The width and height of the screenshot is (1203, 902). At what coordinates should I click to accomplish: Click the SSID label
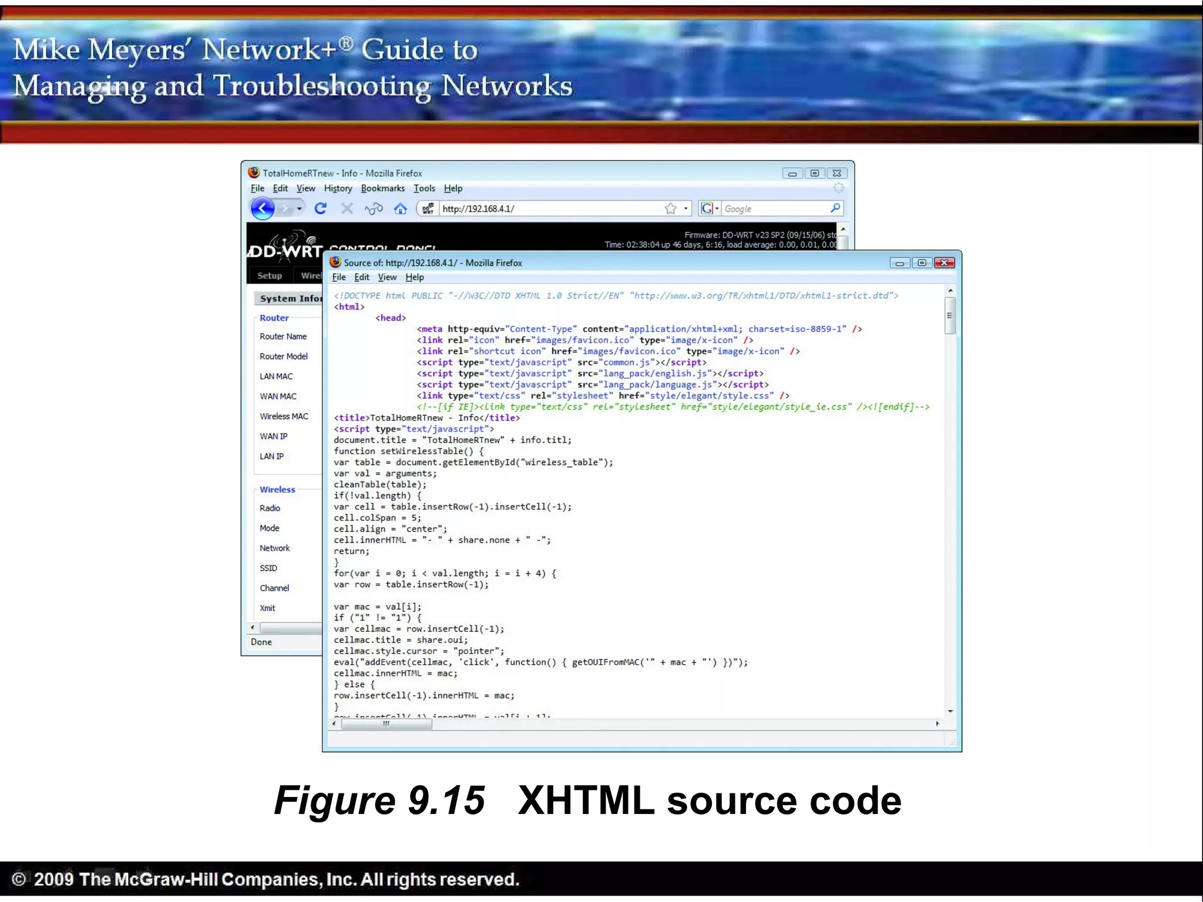(x=268, y=568)
